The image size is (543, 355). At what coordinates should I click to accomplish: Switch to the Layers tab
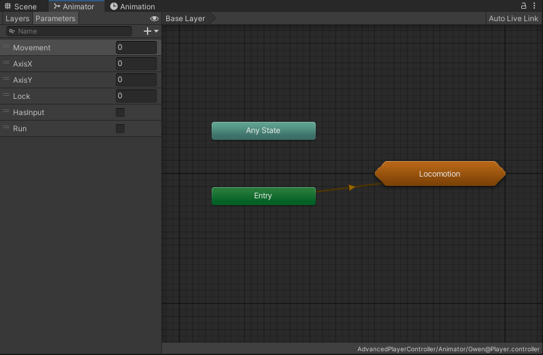point(17,19)
